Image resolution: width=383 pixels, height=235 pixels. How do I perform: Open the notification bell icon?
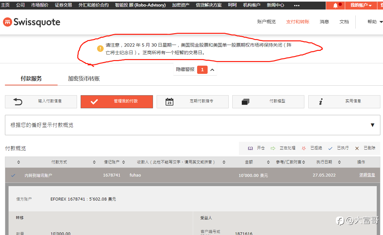coord(335,5)
